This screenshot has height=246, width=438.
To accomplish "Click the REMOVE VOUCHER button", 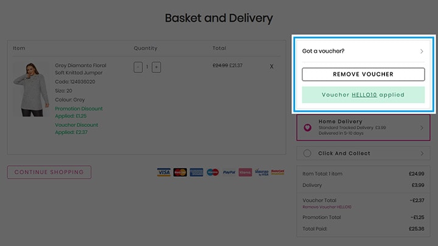I will point(363,74).
